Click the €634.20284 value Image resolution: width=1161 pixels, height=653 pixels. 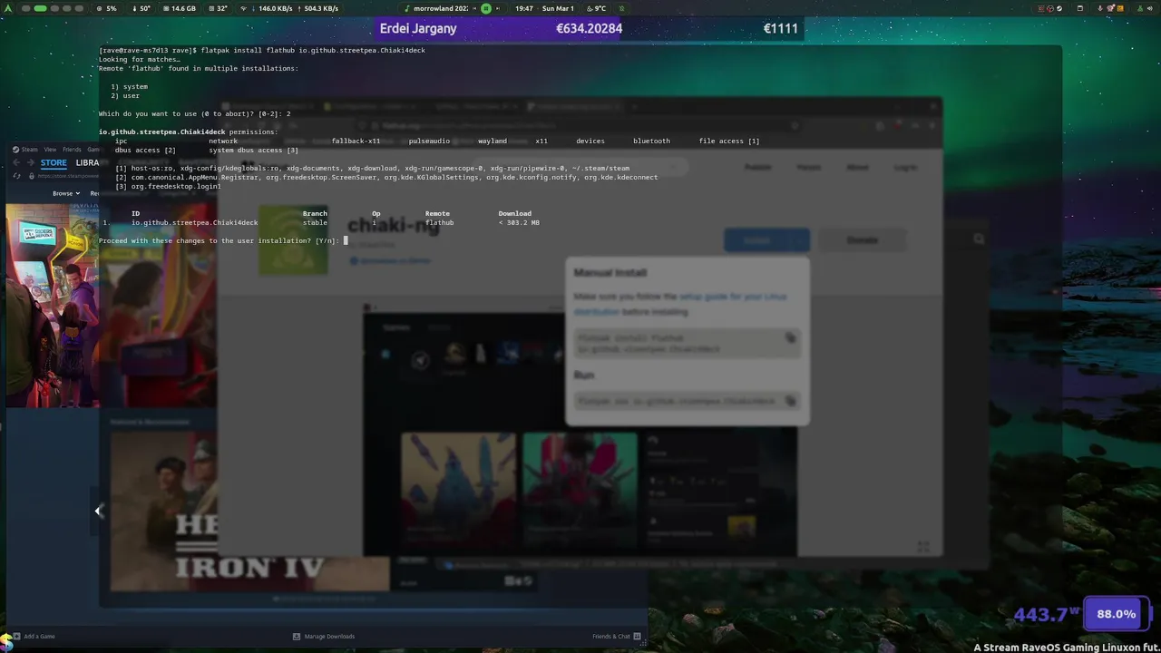point(590,28)
